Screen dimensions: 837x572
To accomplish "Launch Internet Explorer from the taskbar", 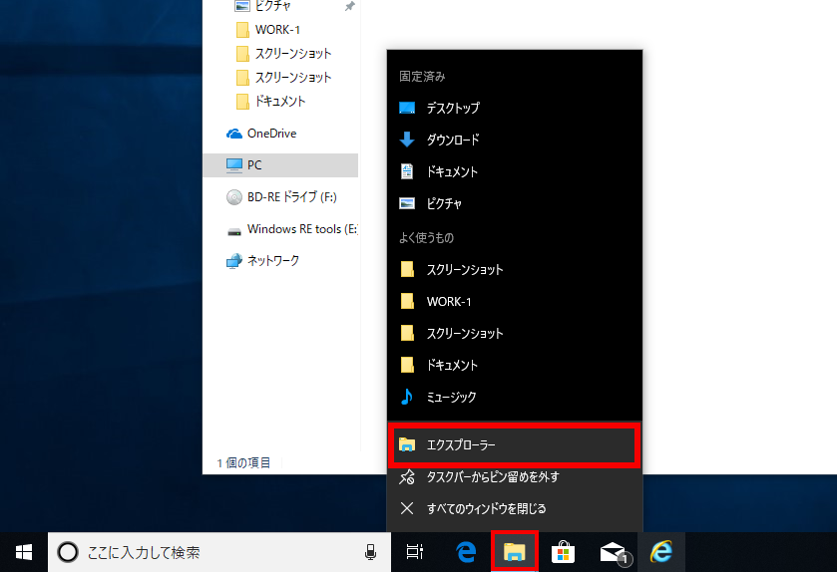I will 661,552.
